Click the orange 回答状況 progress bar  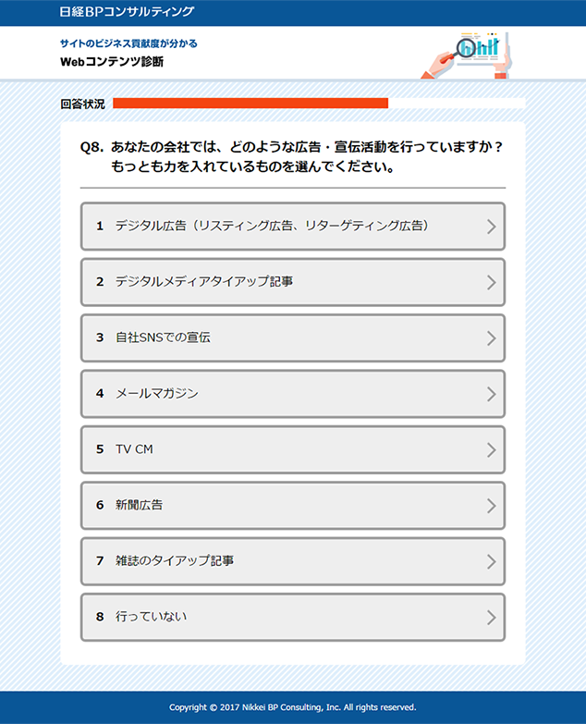tap(250, 104)
